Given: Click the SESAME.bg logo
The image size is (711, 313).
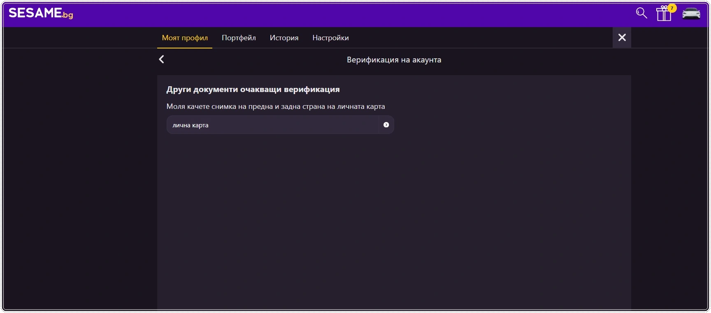Looking at the screenshot, I should tap(41, 14).
